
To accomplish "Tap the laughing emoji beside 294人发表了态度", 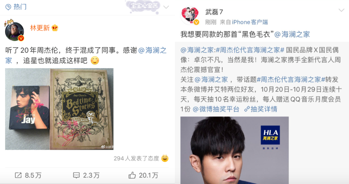I will click(x=165, y=158).
